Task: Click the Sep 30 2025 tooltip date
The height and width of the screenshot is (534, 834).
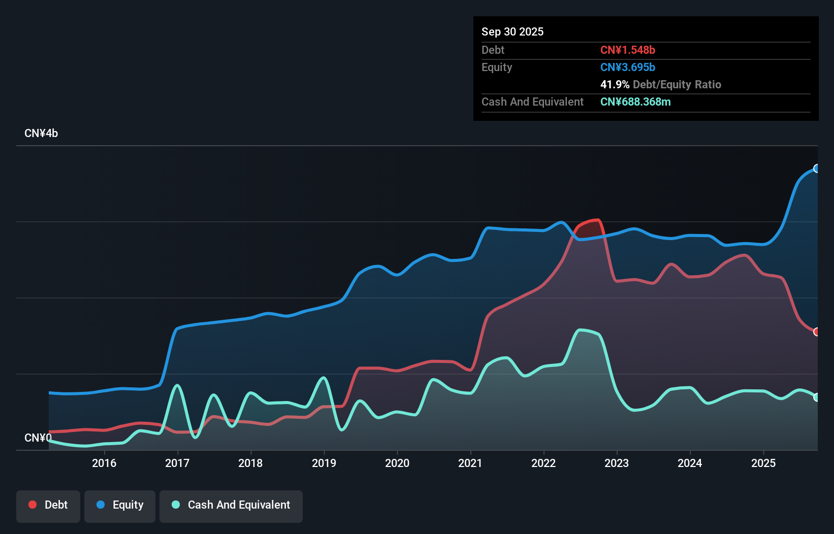Action: [x=512, y=31]
